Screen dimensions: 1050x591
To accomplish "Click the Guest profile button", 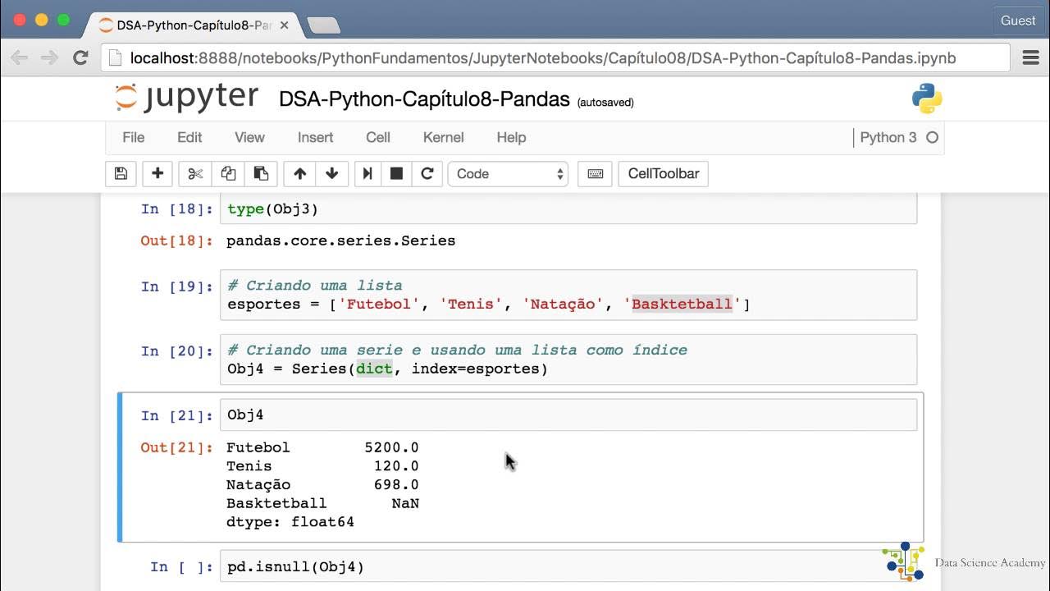I will click(x=1018, y=21).
